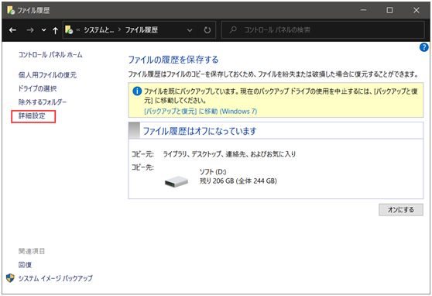The height and width of the screenshot is (296, 432).
Task: Open 個人用ファイルの復元 link
Action: coord(47,74)
